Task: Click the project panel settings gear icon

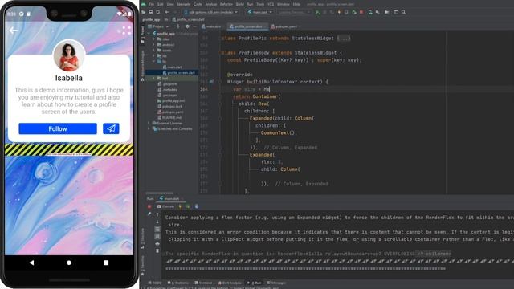Action: [x=187, y=26]
